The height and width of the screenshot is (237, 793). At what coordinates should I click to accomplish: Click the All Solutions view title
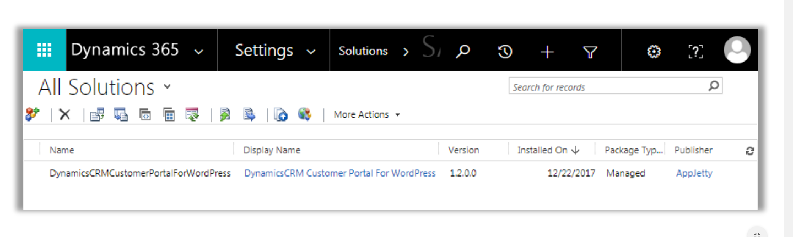(x=96, y=87)
